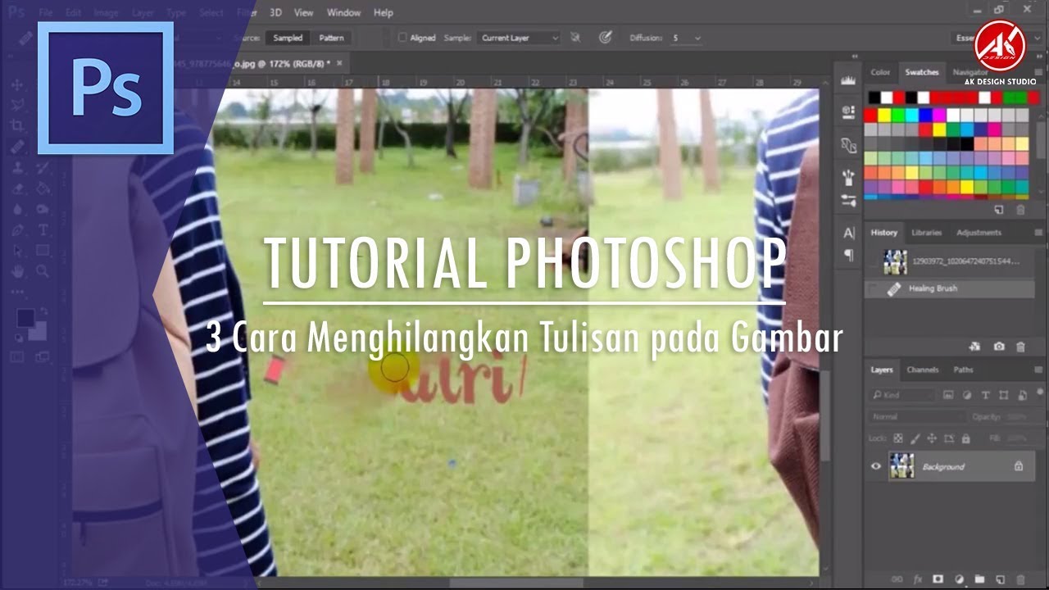Switch to the Libraries tab
The height and width of the screenshot is (590, 1049).
pyautogui.click(x=926, y=233)
